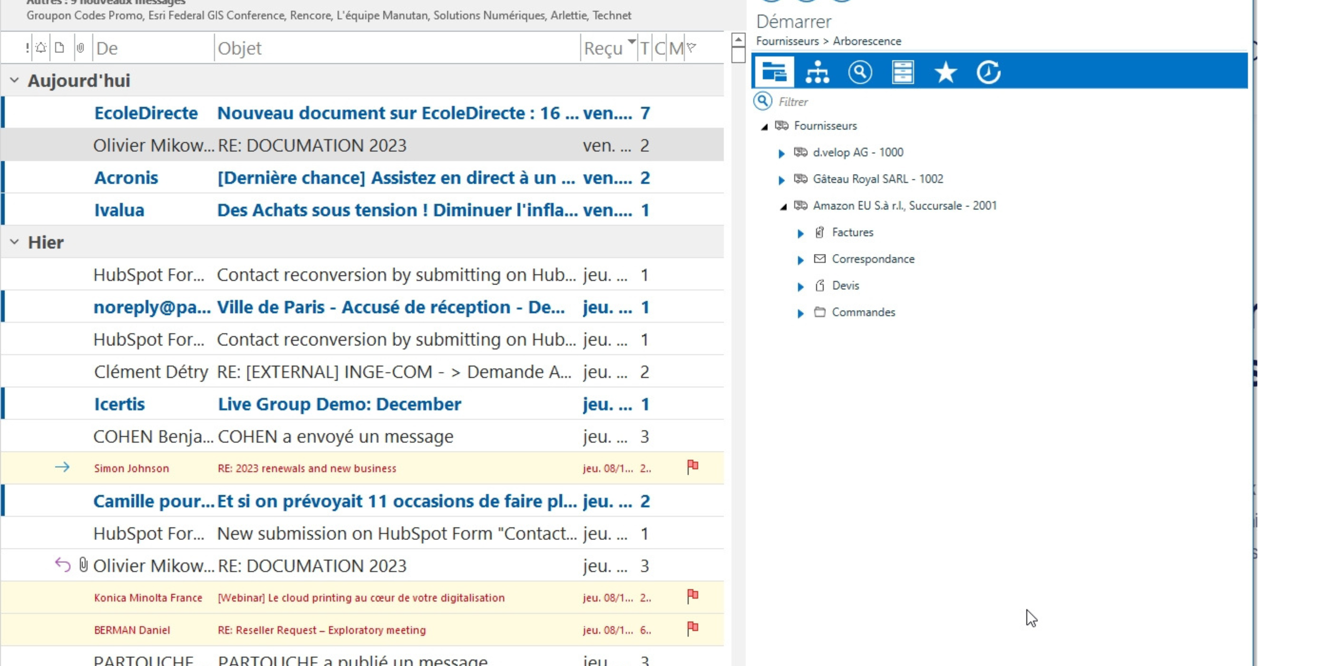The height and width of the screenshot is (666, 1332).
Task: Open the filing cabinet storage icon
Action: [x=903, y=72]
